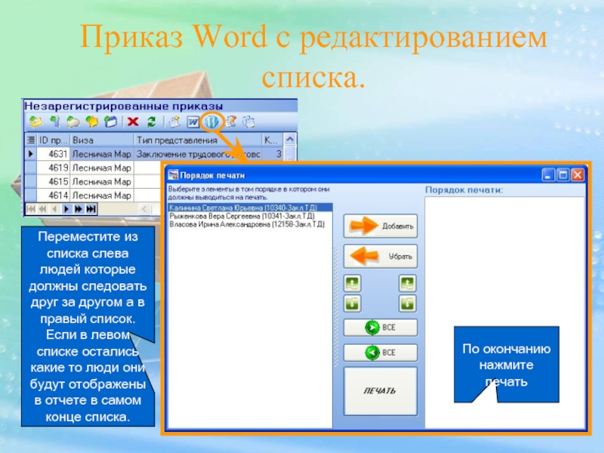Click the red X delete icon in toolbar
604x453 pixels.
tap(133, 121)
